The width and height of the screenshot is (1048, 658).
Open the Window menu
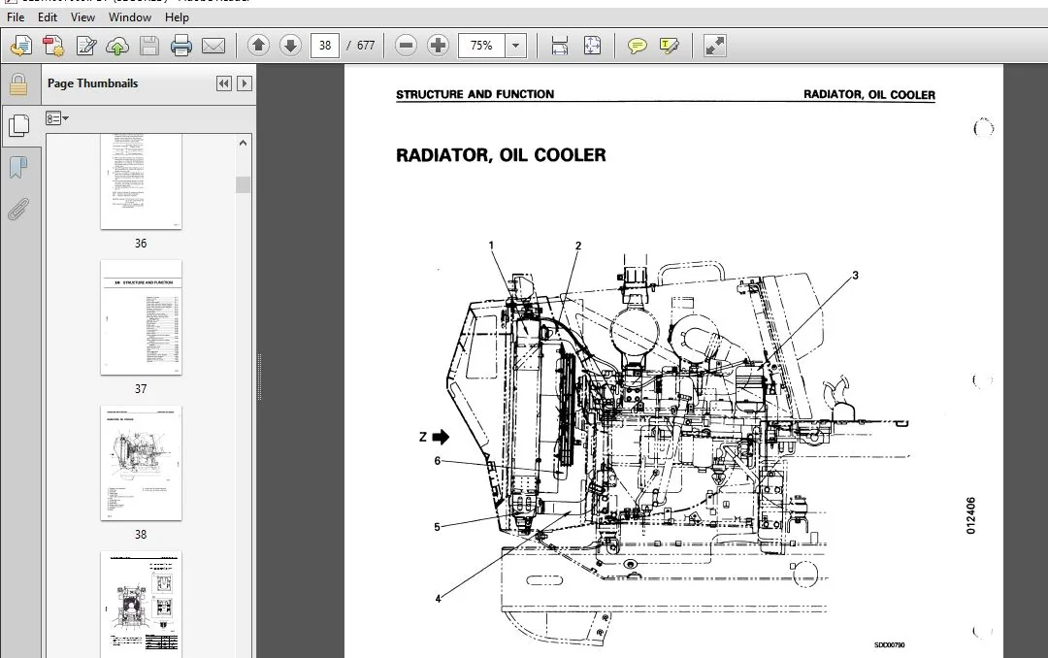[x=130, y=17]
